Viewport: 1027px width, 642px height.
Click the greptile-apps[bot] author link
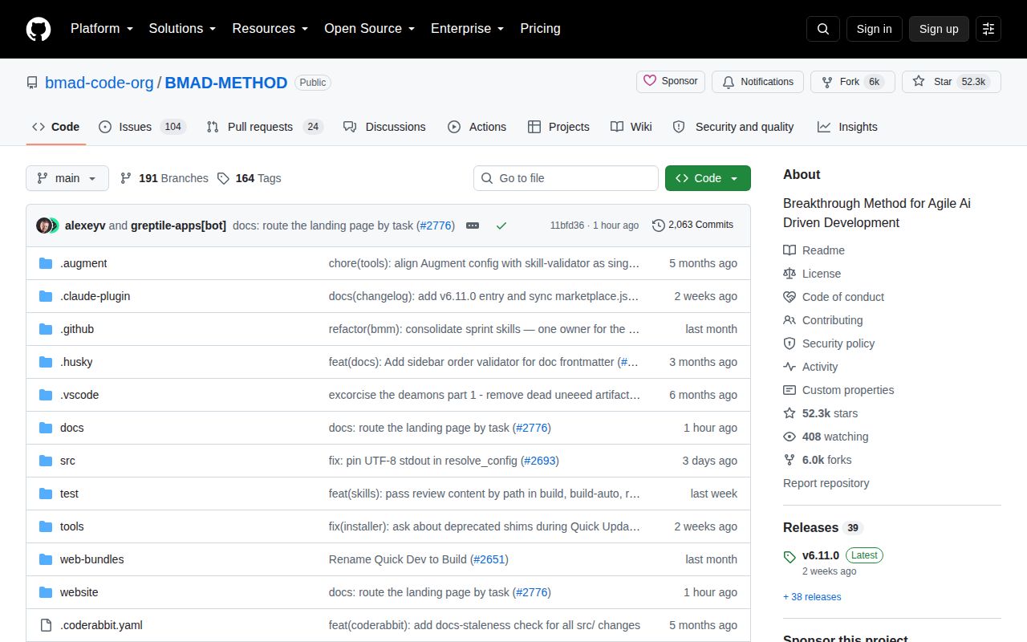pos(178,226)
